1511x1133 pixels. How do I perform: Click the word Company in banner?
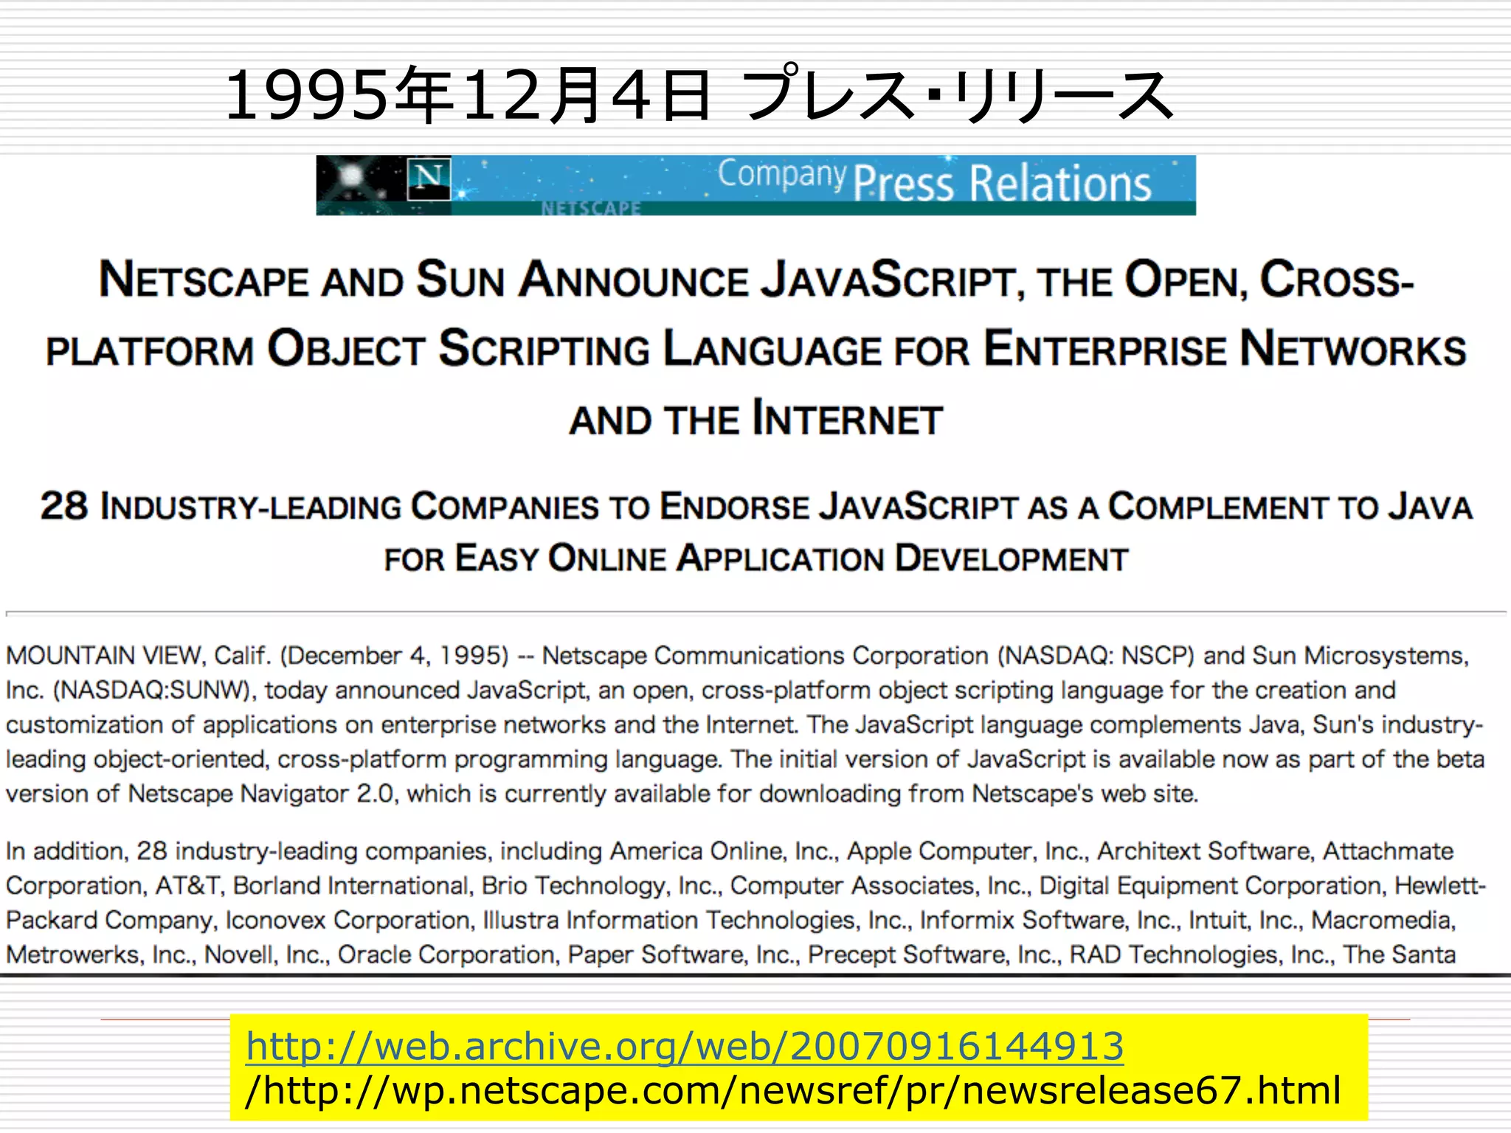coord(781,174)
